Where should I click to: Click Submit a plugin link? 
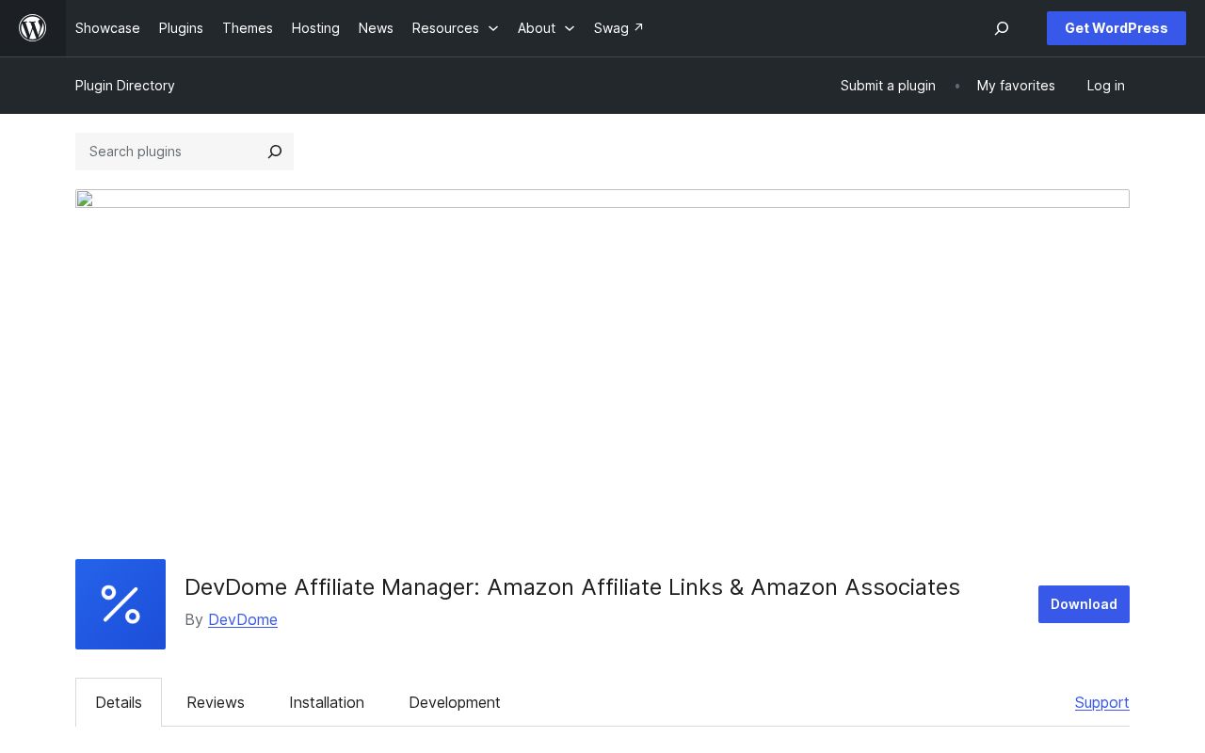(x=888, y=86)
